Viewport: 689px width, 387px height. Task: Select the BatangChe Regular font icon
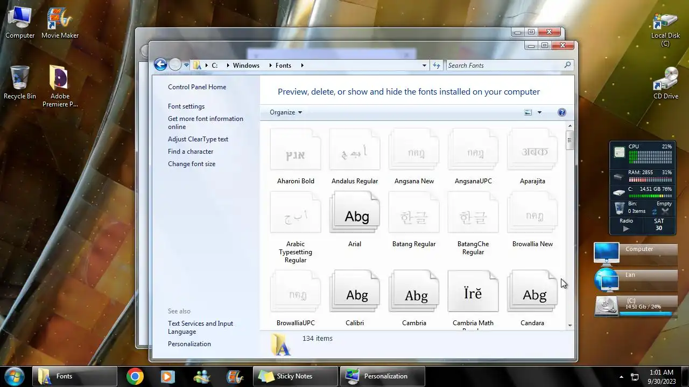pyautogui.click(x=473, y=212)
